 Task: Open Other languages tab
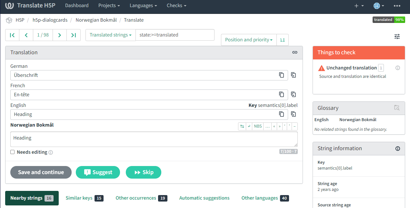point(265,198)
